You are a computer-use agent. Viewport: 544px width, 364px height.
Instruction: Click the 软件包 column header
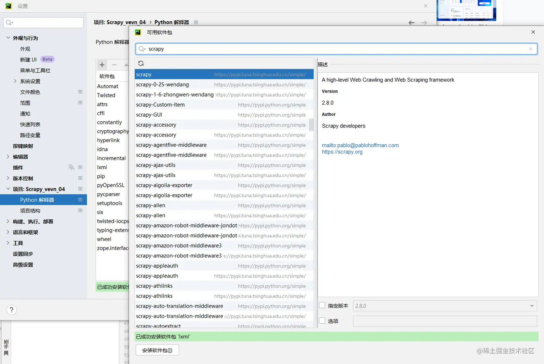[112, 76]
